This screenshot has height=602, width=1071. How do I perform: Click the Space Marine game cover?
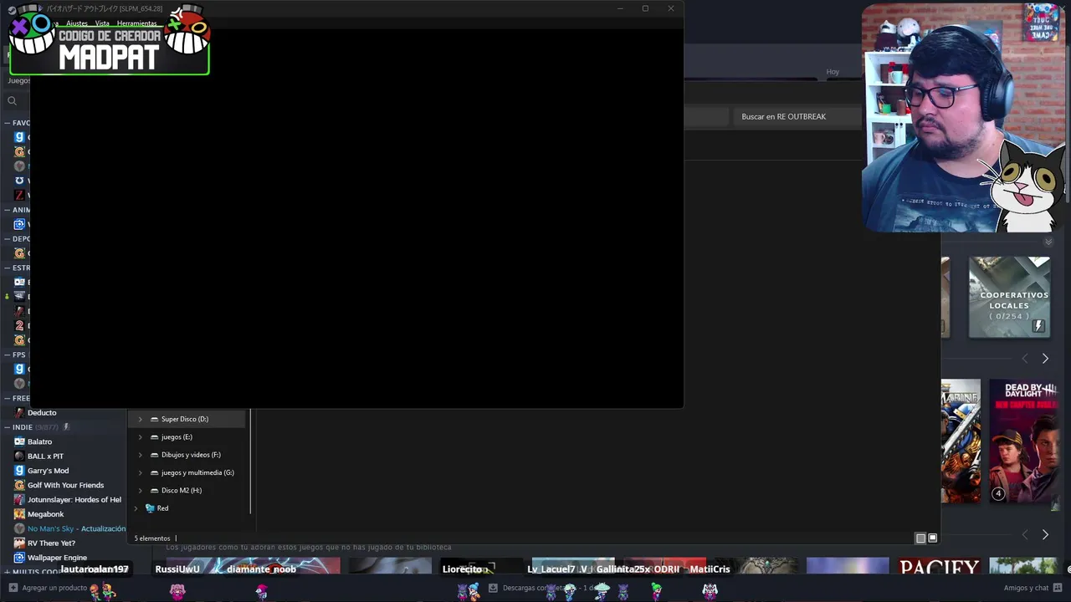tap(961, 441)
